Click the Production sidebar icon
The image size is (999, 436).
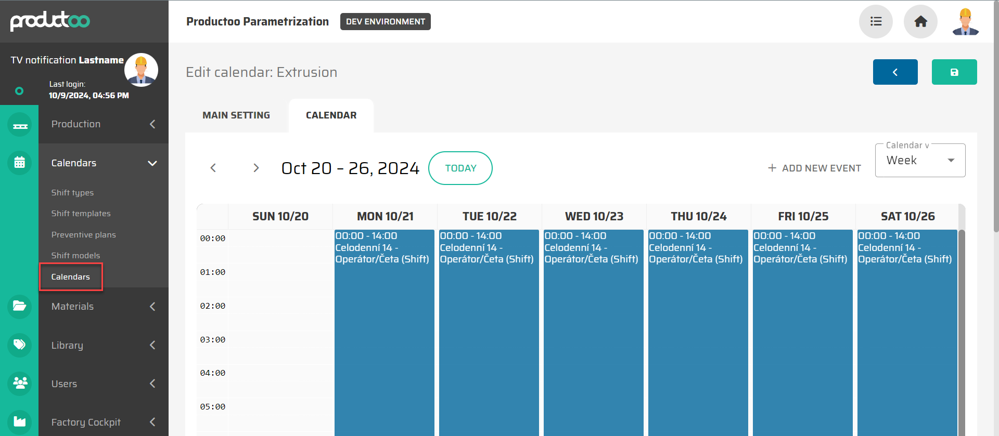(x=20, y=125)
